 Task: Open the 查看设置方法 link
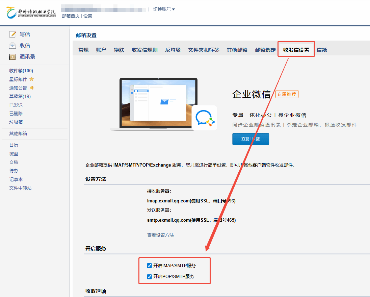(160, 235)
